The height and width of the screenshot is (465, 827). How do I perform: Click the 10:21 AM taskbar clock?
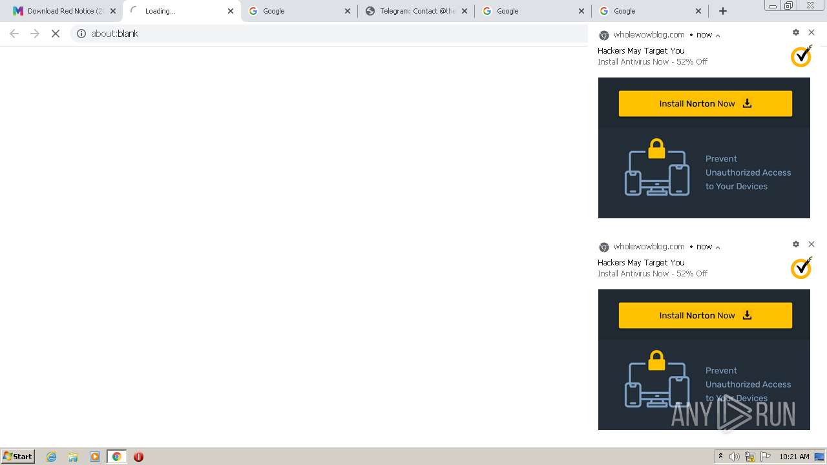(794, 457)
